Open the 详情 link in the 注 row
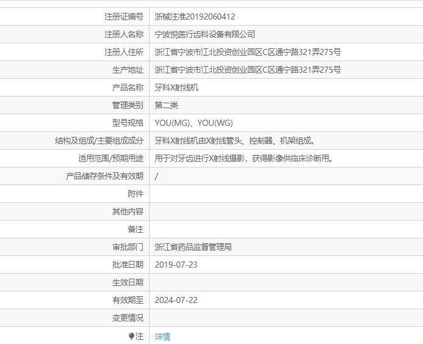Viewport: 423px width, 344px height. pos(162,337)
